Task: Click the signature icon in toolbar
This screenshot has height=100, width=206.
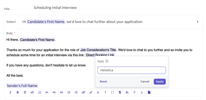Action: click(x=127, y=92)
